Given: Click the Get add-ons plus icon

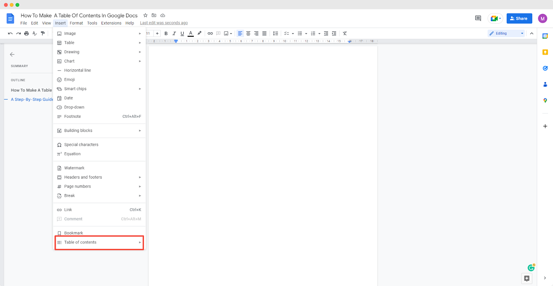Looking at the screenshot, I should 545,126.
